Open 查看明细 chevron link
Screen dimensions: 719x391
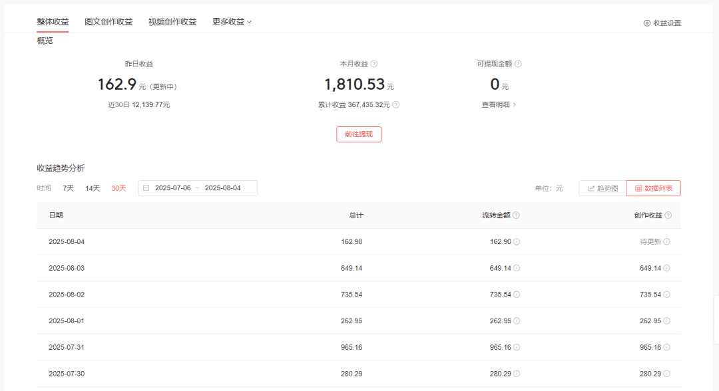(x=499, y=105)
